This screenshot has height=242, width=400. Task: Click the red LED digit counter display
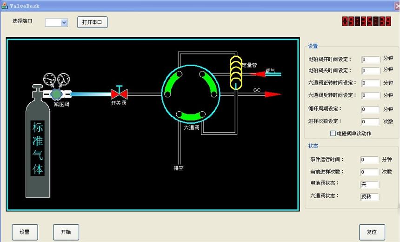(367, 21)
